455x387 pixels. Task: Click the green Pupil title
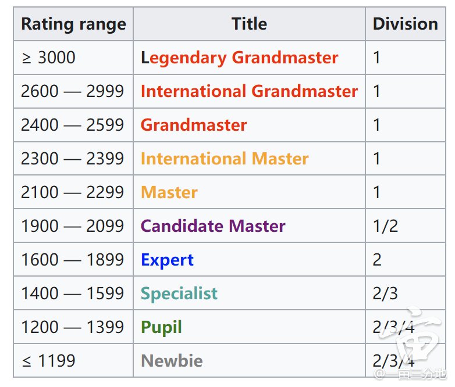point(161,328)
